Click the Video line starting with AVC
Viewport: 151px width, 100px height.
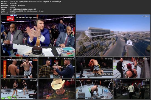click(23, 9)
